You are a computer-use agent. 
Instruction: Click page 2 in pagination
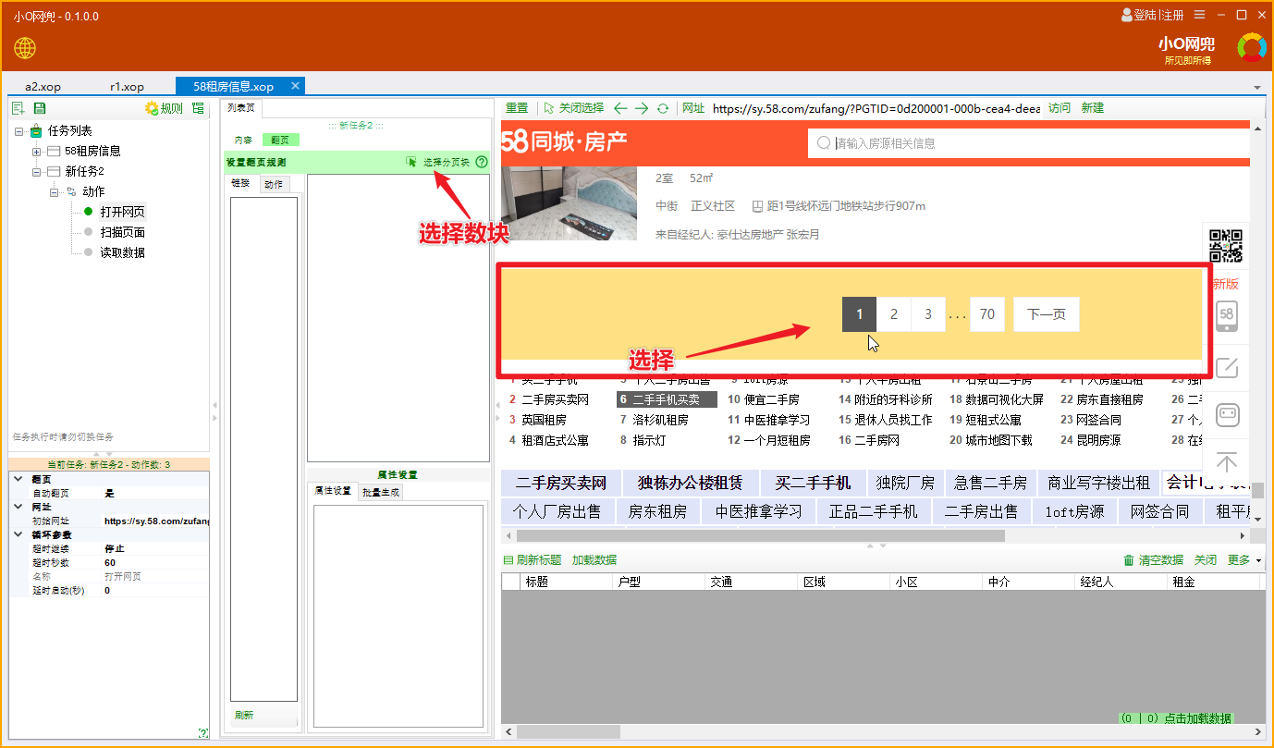tap(894, 314)
